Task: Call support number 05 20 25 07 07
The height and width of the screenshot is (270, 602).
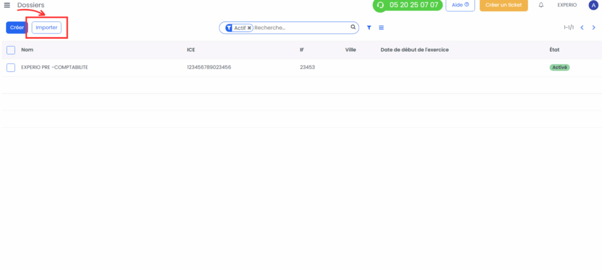Action: [x=407, y=5]
